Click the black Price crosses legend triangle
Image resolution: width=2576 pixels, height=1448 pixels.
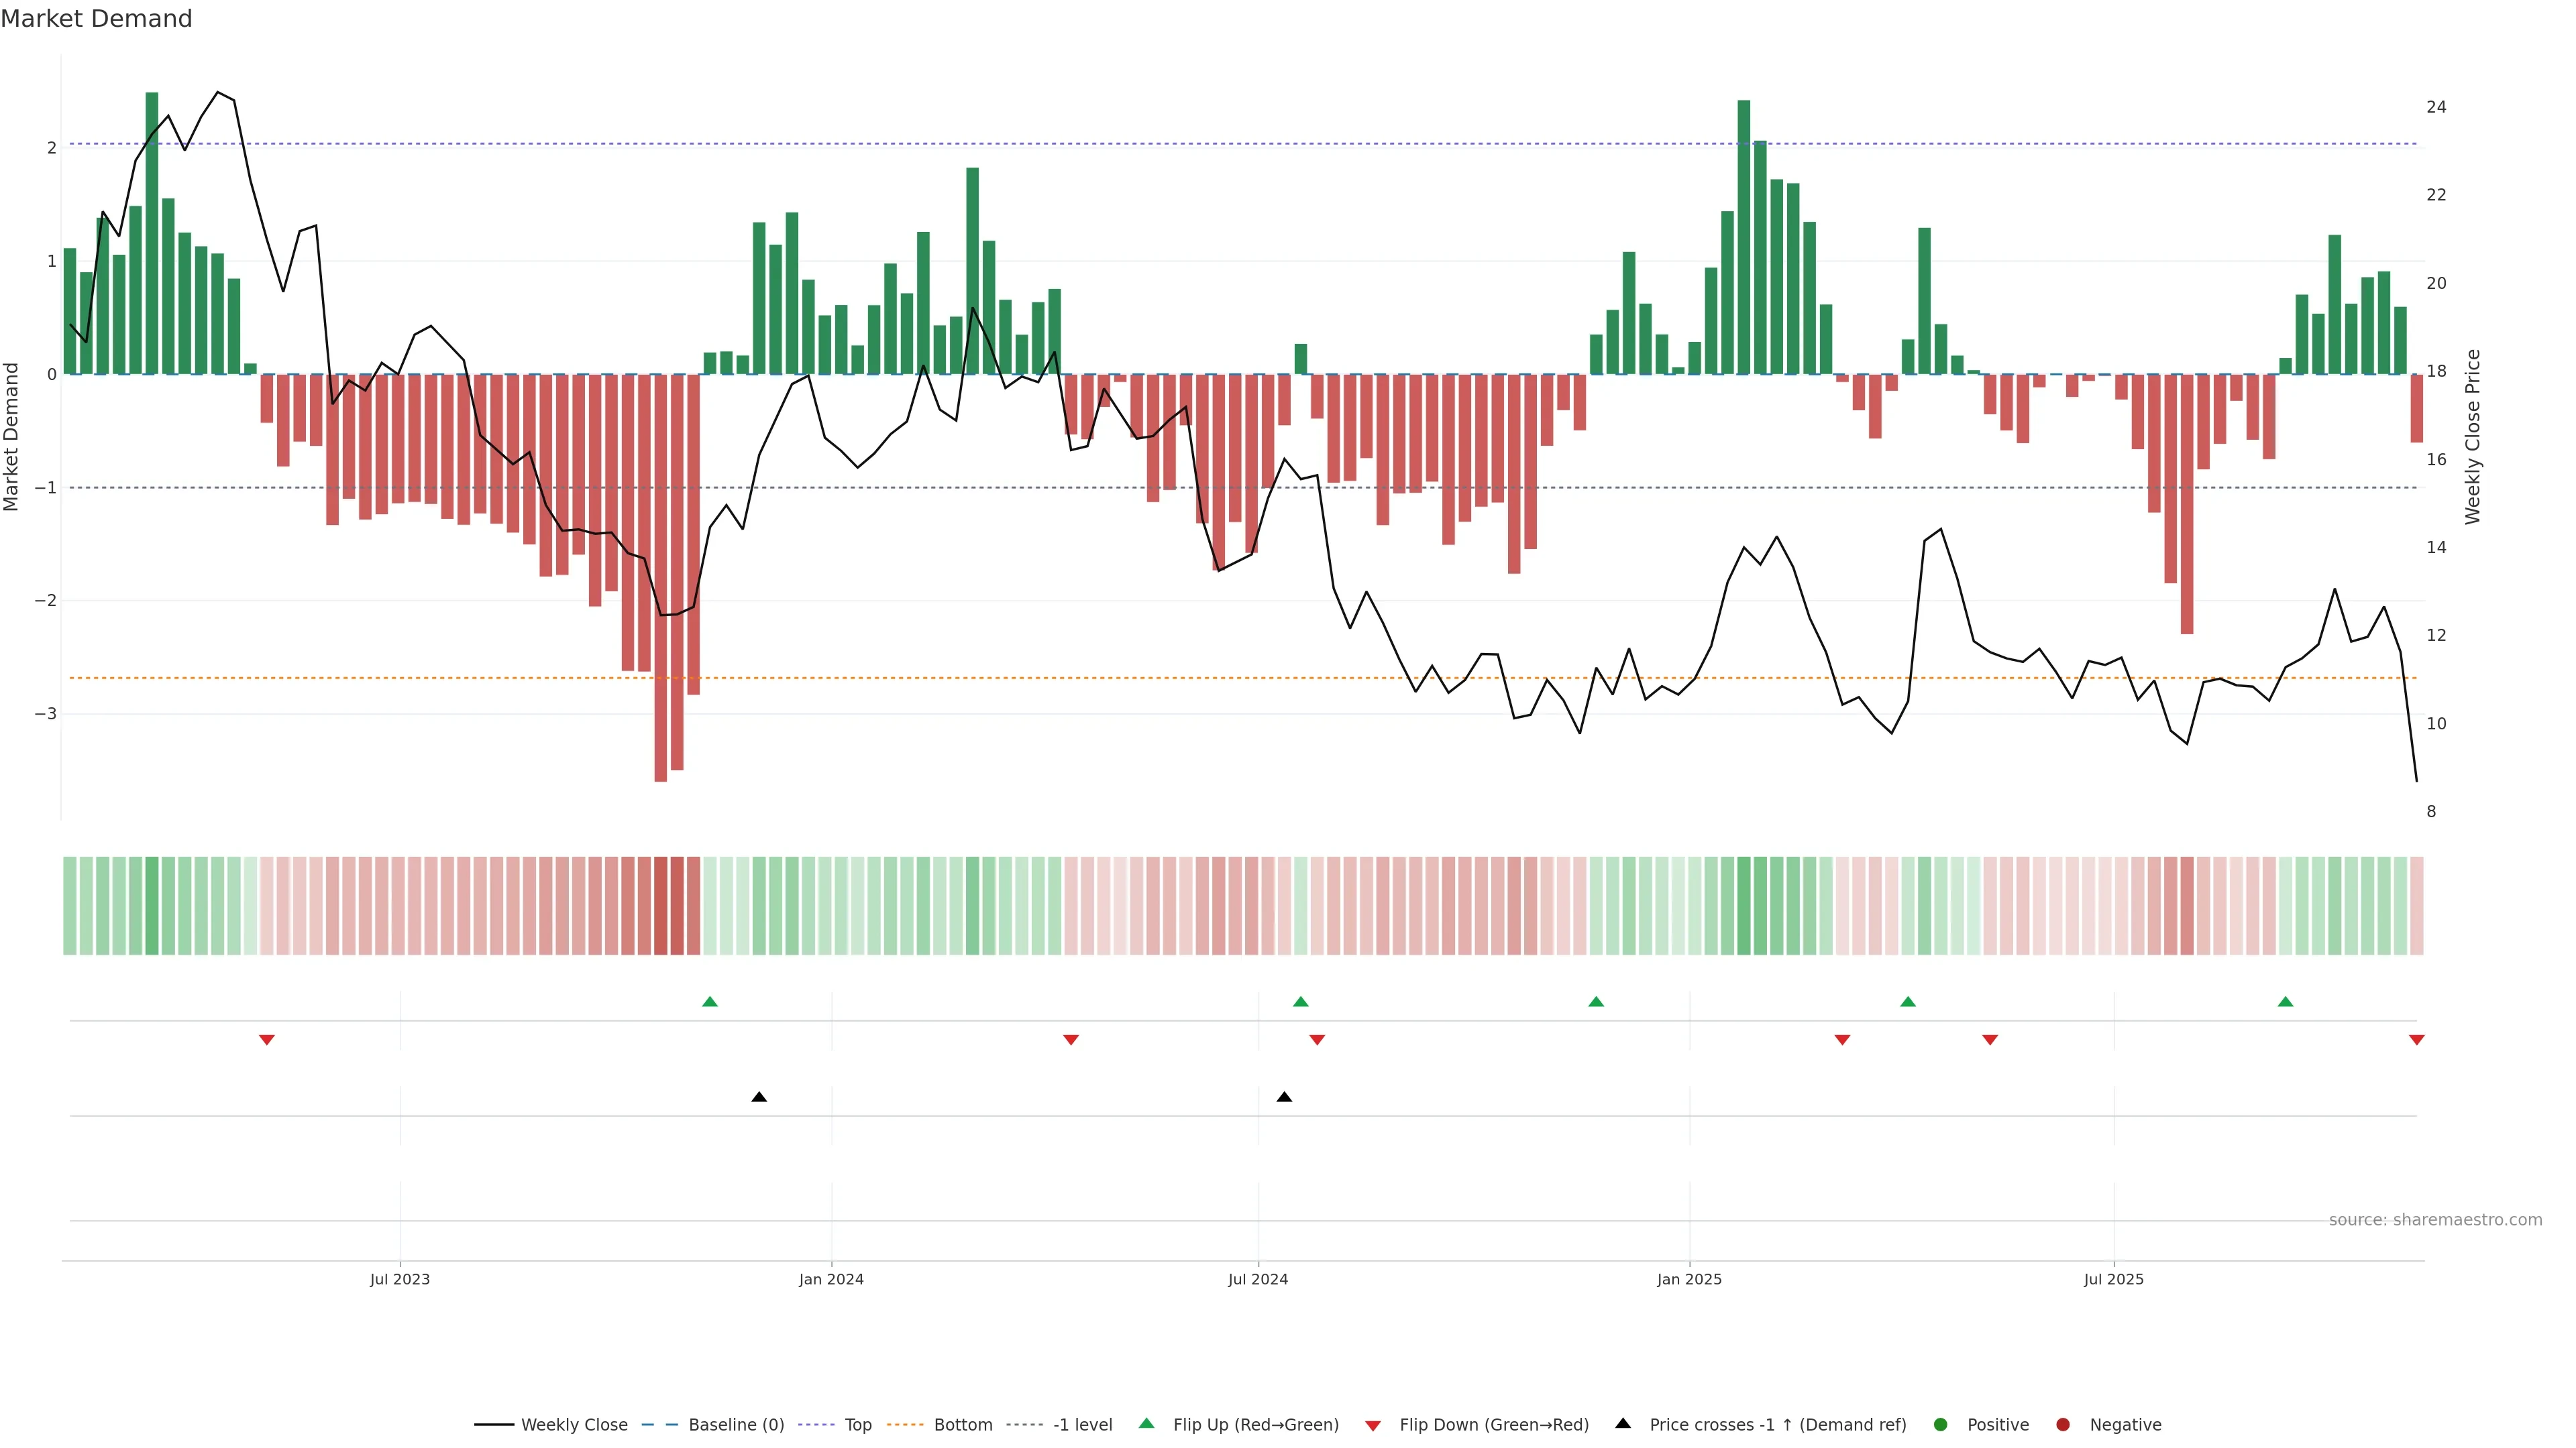[x=1623, y=1423]
